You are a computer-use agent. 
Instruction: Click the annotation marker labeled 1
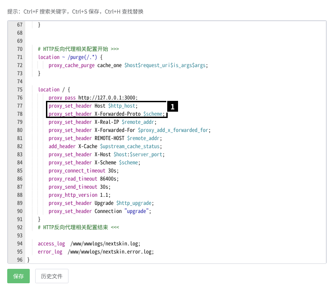(x=173, y=106)
